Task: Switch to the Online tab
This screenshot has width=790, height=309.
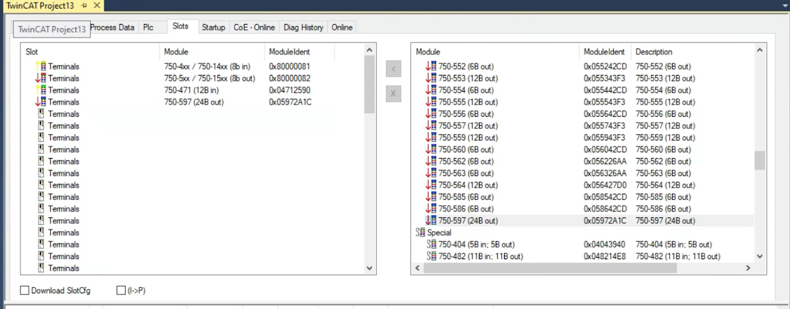Action: point(342,27)
